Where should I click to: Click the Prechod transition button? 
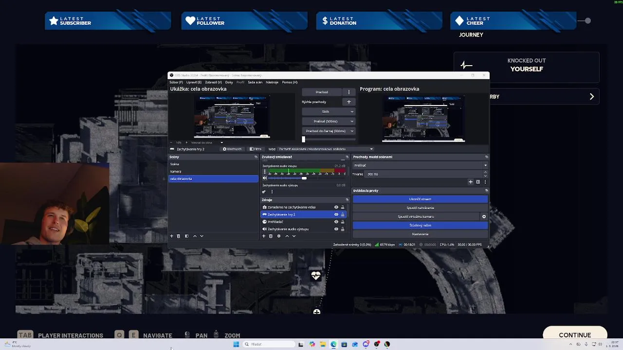[x=322, y=92]
